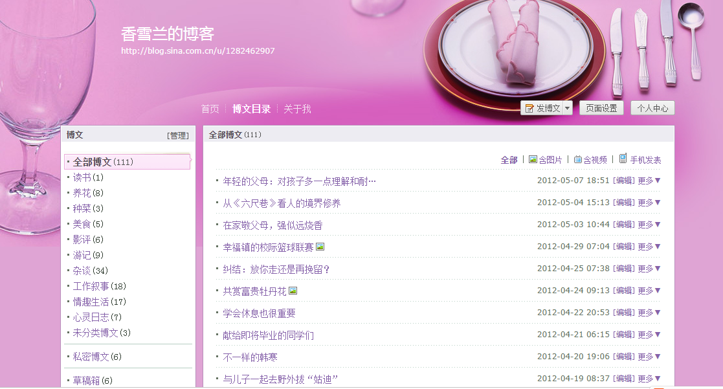
Task: Open post 献给即将毕业的同学们
Action: [x=269, y=335]
